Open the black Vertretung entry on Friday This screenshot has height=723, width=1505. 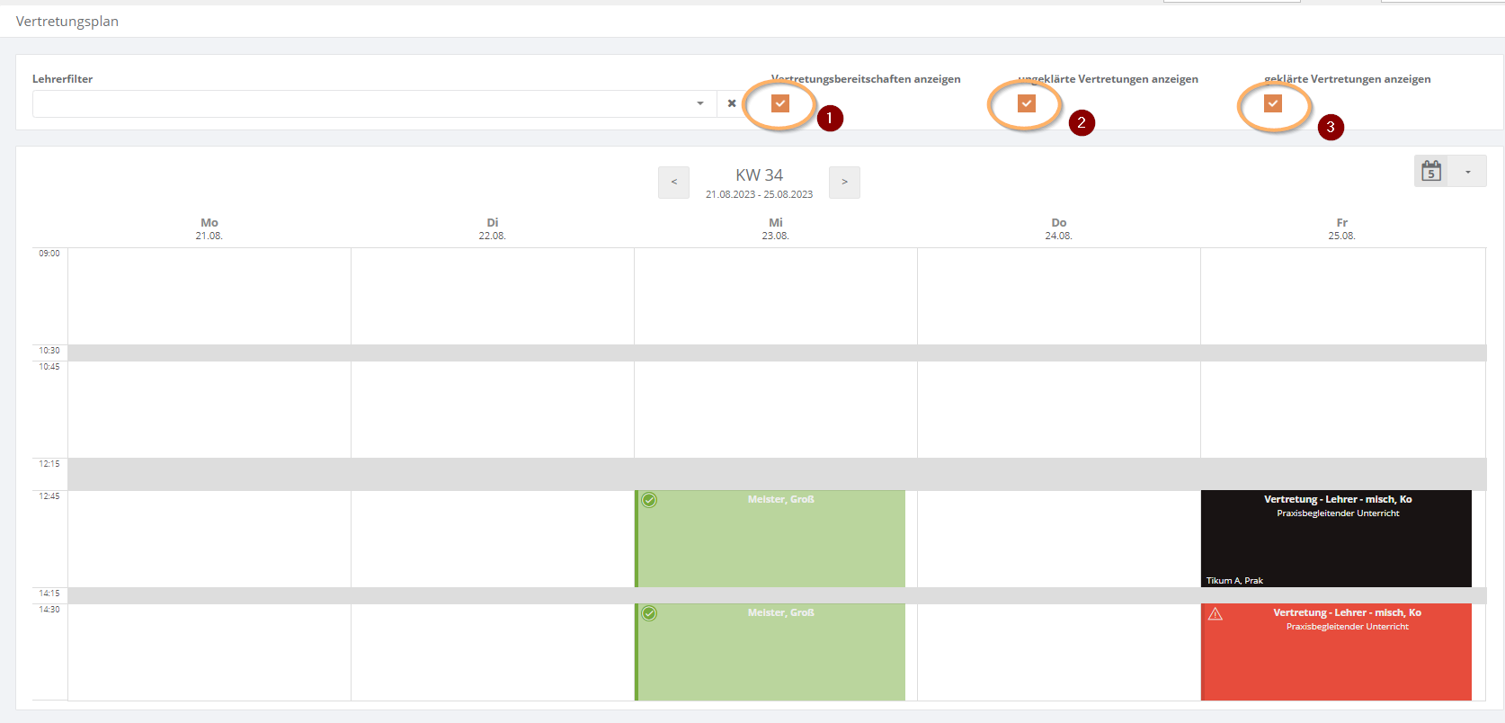[x=1336, y=539]
